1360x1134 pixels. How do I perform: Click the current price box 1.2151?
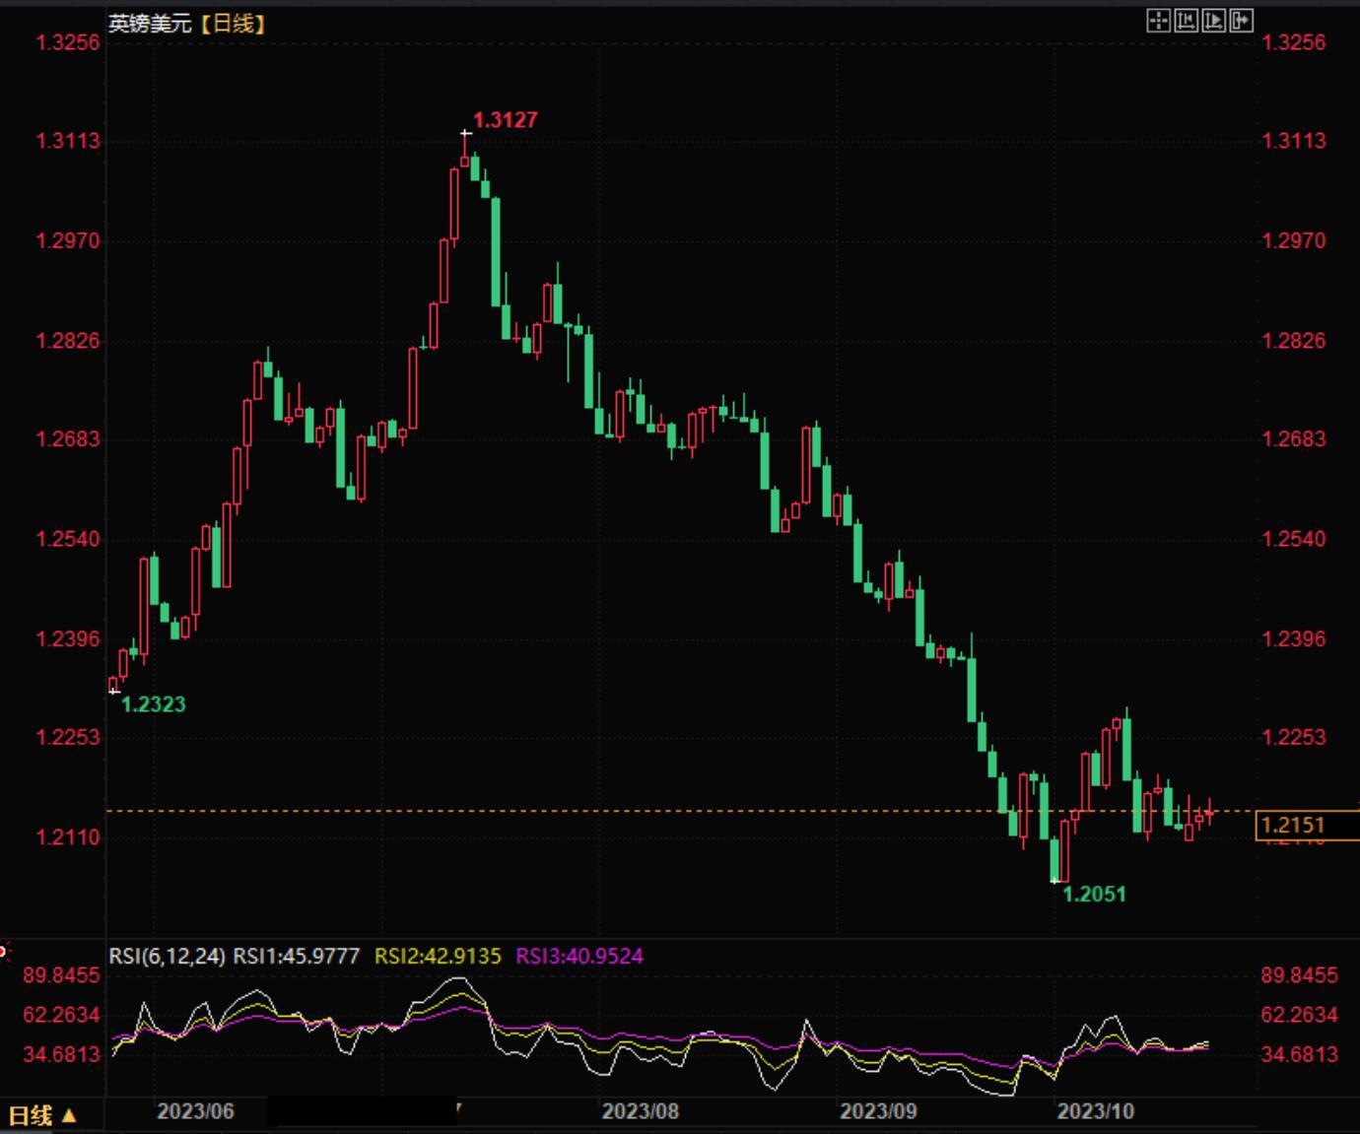pos(1308,826)
